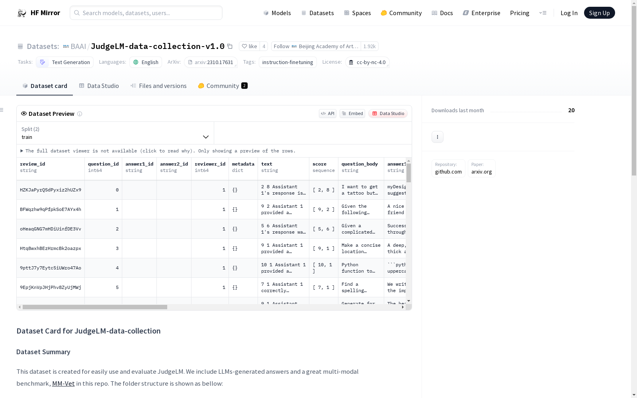The image size is (637, 398).
Task: Expand the 'full dataset viewer is not available' notice
Action: coord(158,151)
